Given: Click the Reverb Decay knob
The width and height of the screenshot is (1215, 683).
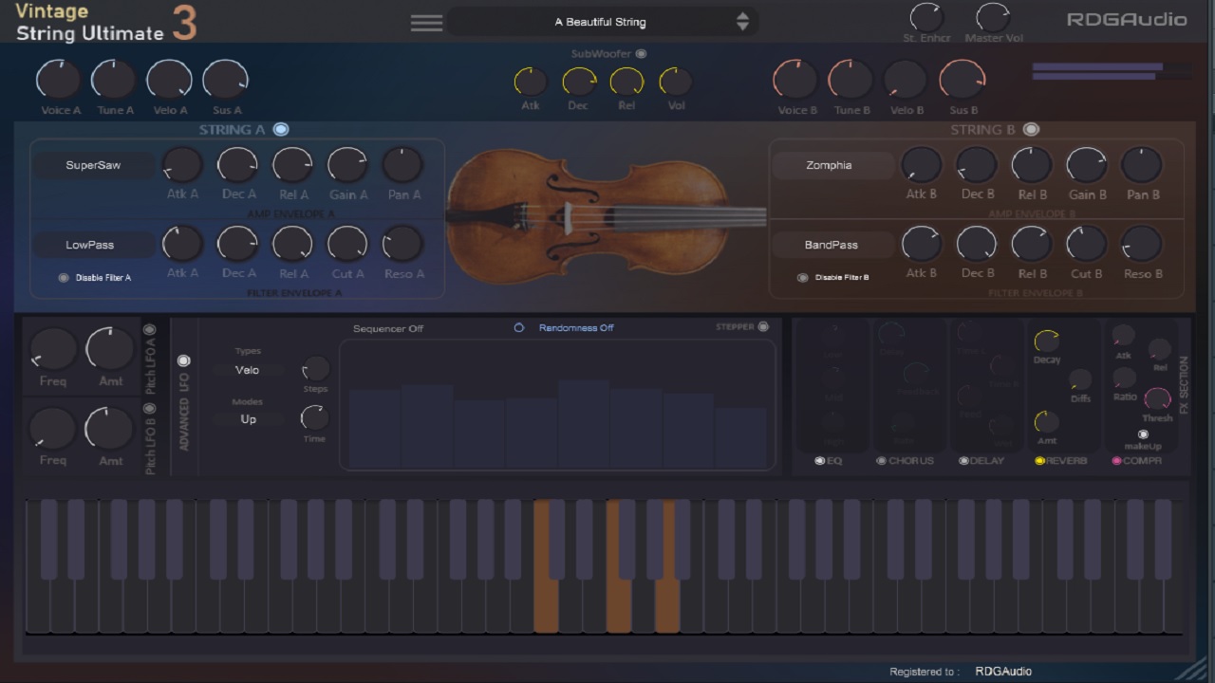Looking at the screenshot, I should pyautogui.click(x=1046, y=341).
